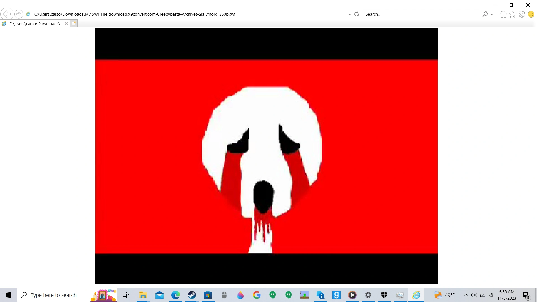
Task: Send feedback using the smiley icon
Action: 531,14
